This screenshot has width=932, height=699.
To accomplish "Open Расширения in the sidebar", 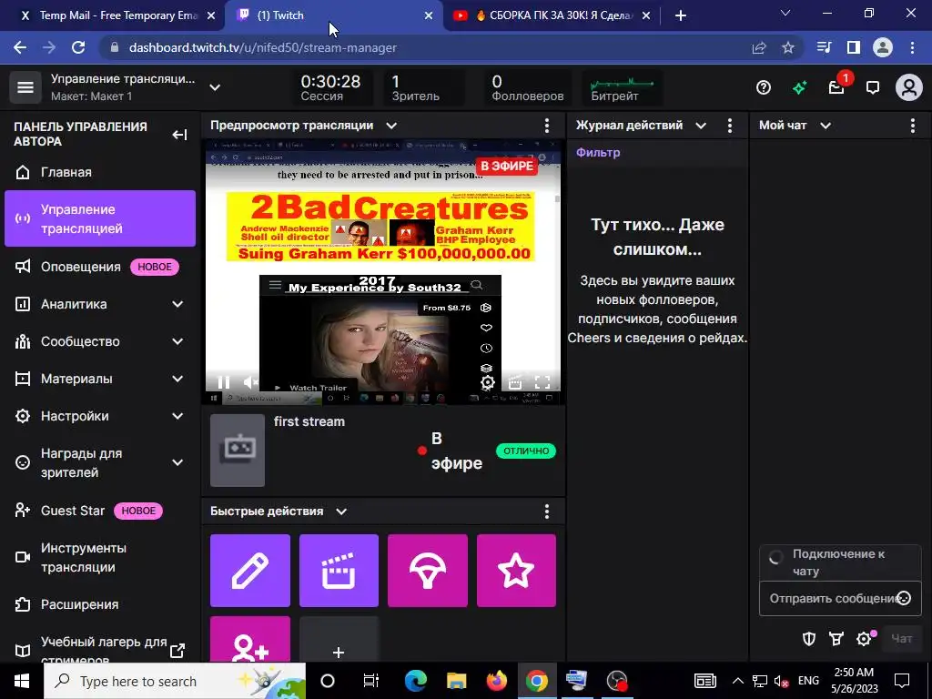I will (x=100, y=604).
